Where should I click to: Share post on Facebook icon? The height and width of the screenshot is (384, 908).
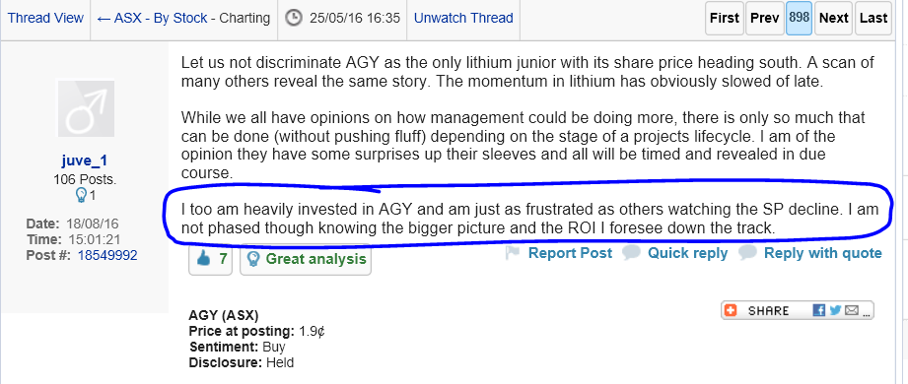tap(819, 310)
